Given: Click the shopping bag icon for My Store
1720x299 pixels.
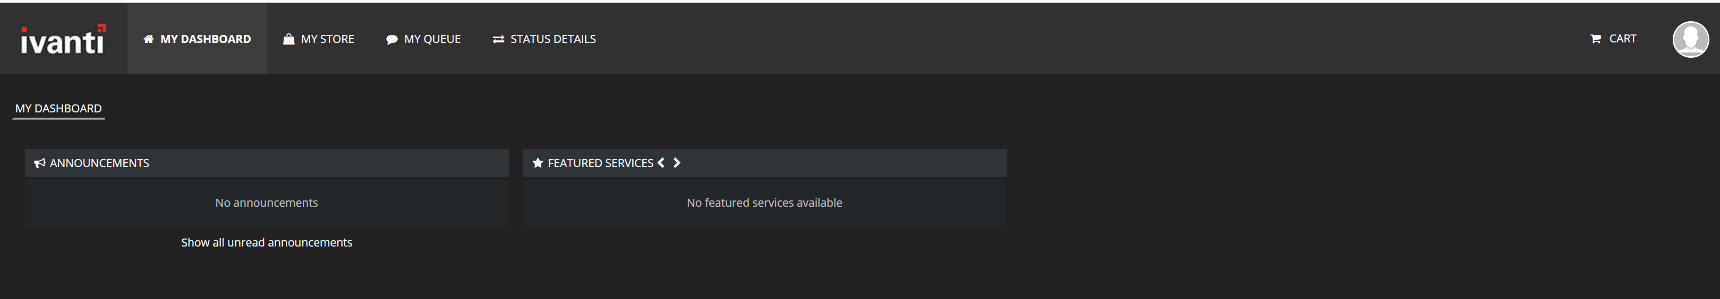Looking at the screenshot, I should (288, 39).
